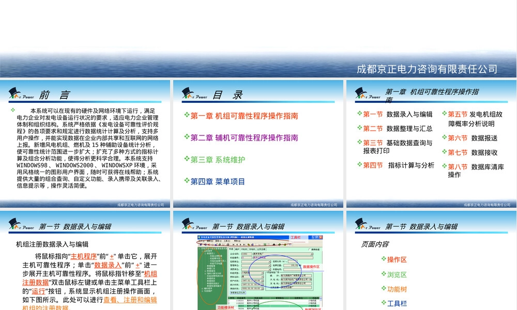Viewport: 517px width, 310px height.
Task: Click 第三章 系统维护 entry
Action: tap(218, 160)
